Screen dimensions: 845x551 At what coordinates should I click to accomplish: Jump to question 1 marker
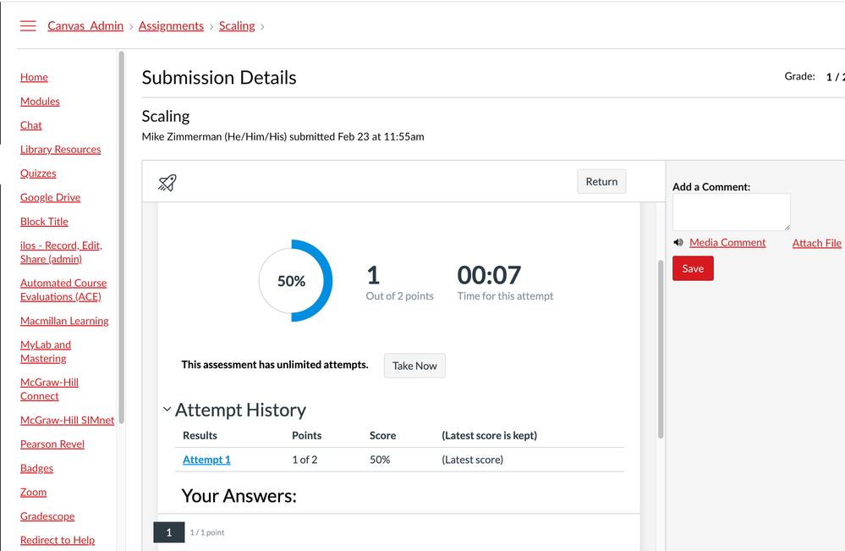pyautogui.click(x=168, y=532)
